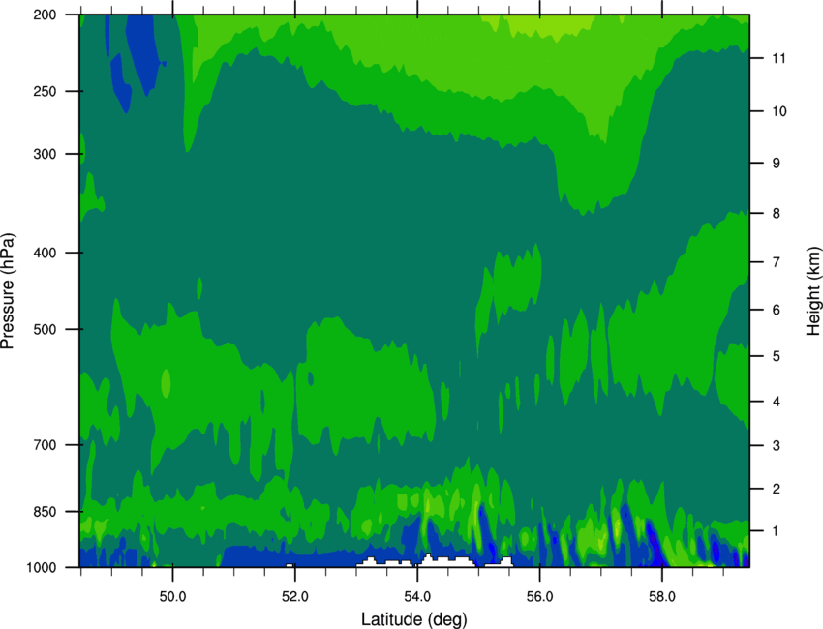Click the 54.0 latitude label
The image size is (823, 629).
click(x=418, y=597)
